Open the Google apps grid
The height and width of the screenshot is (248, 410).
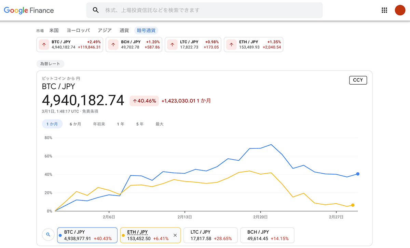[384, 10]
